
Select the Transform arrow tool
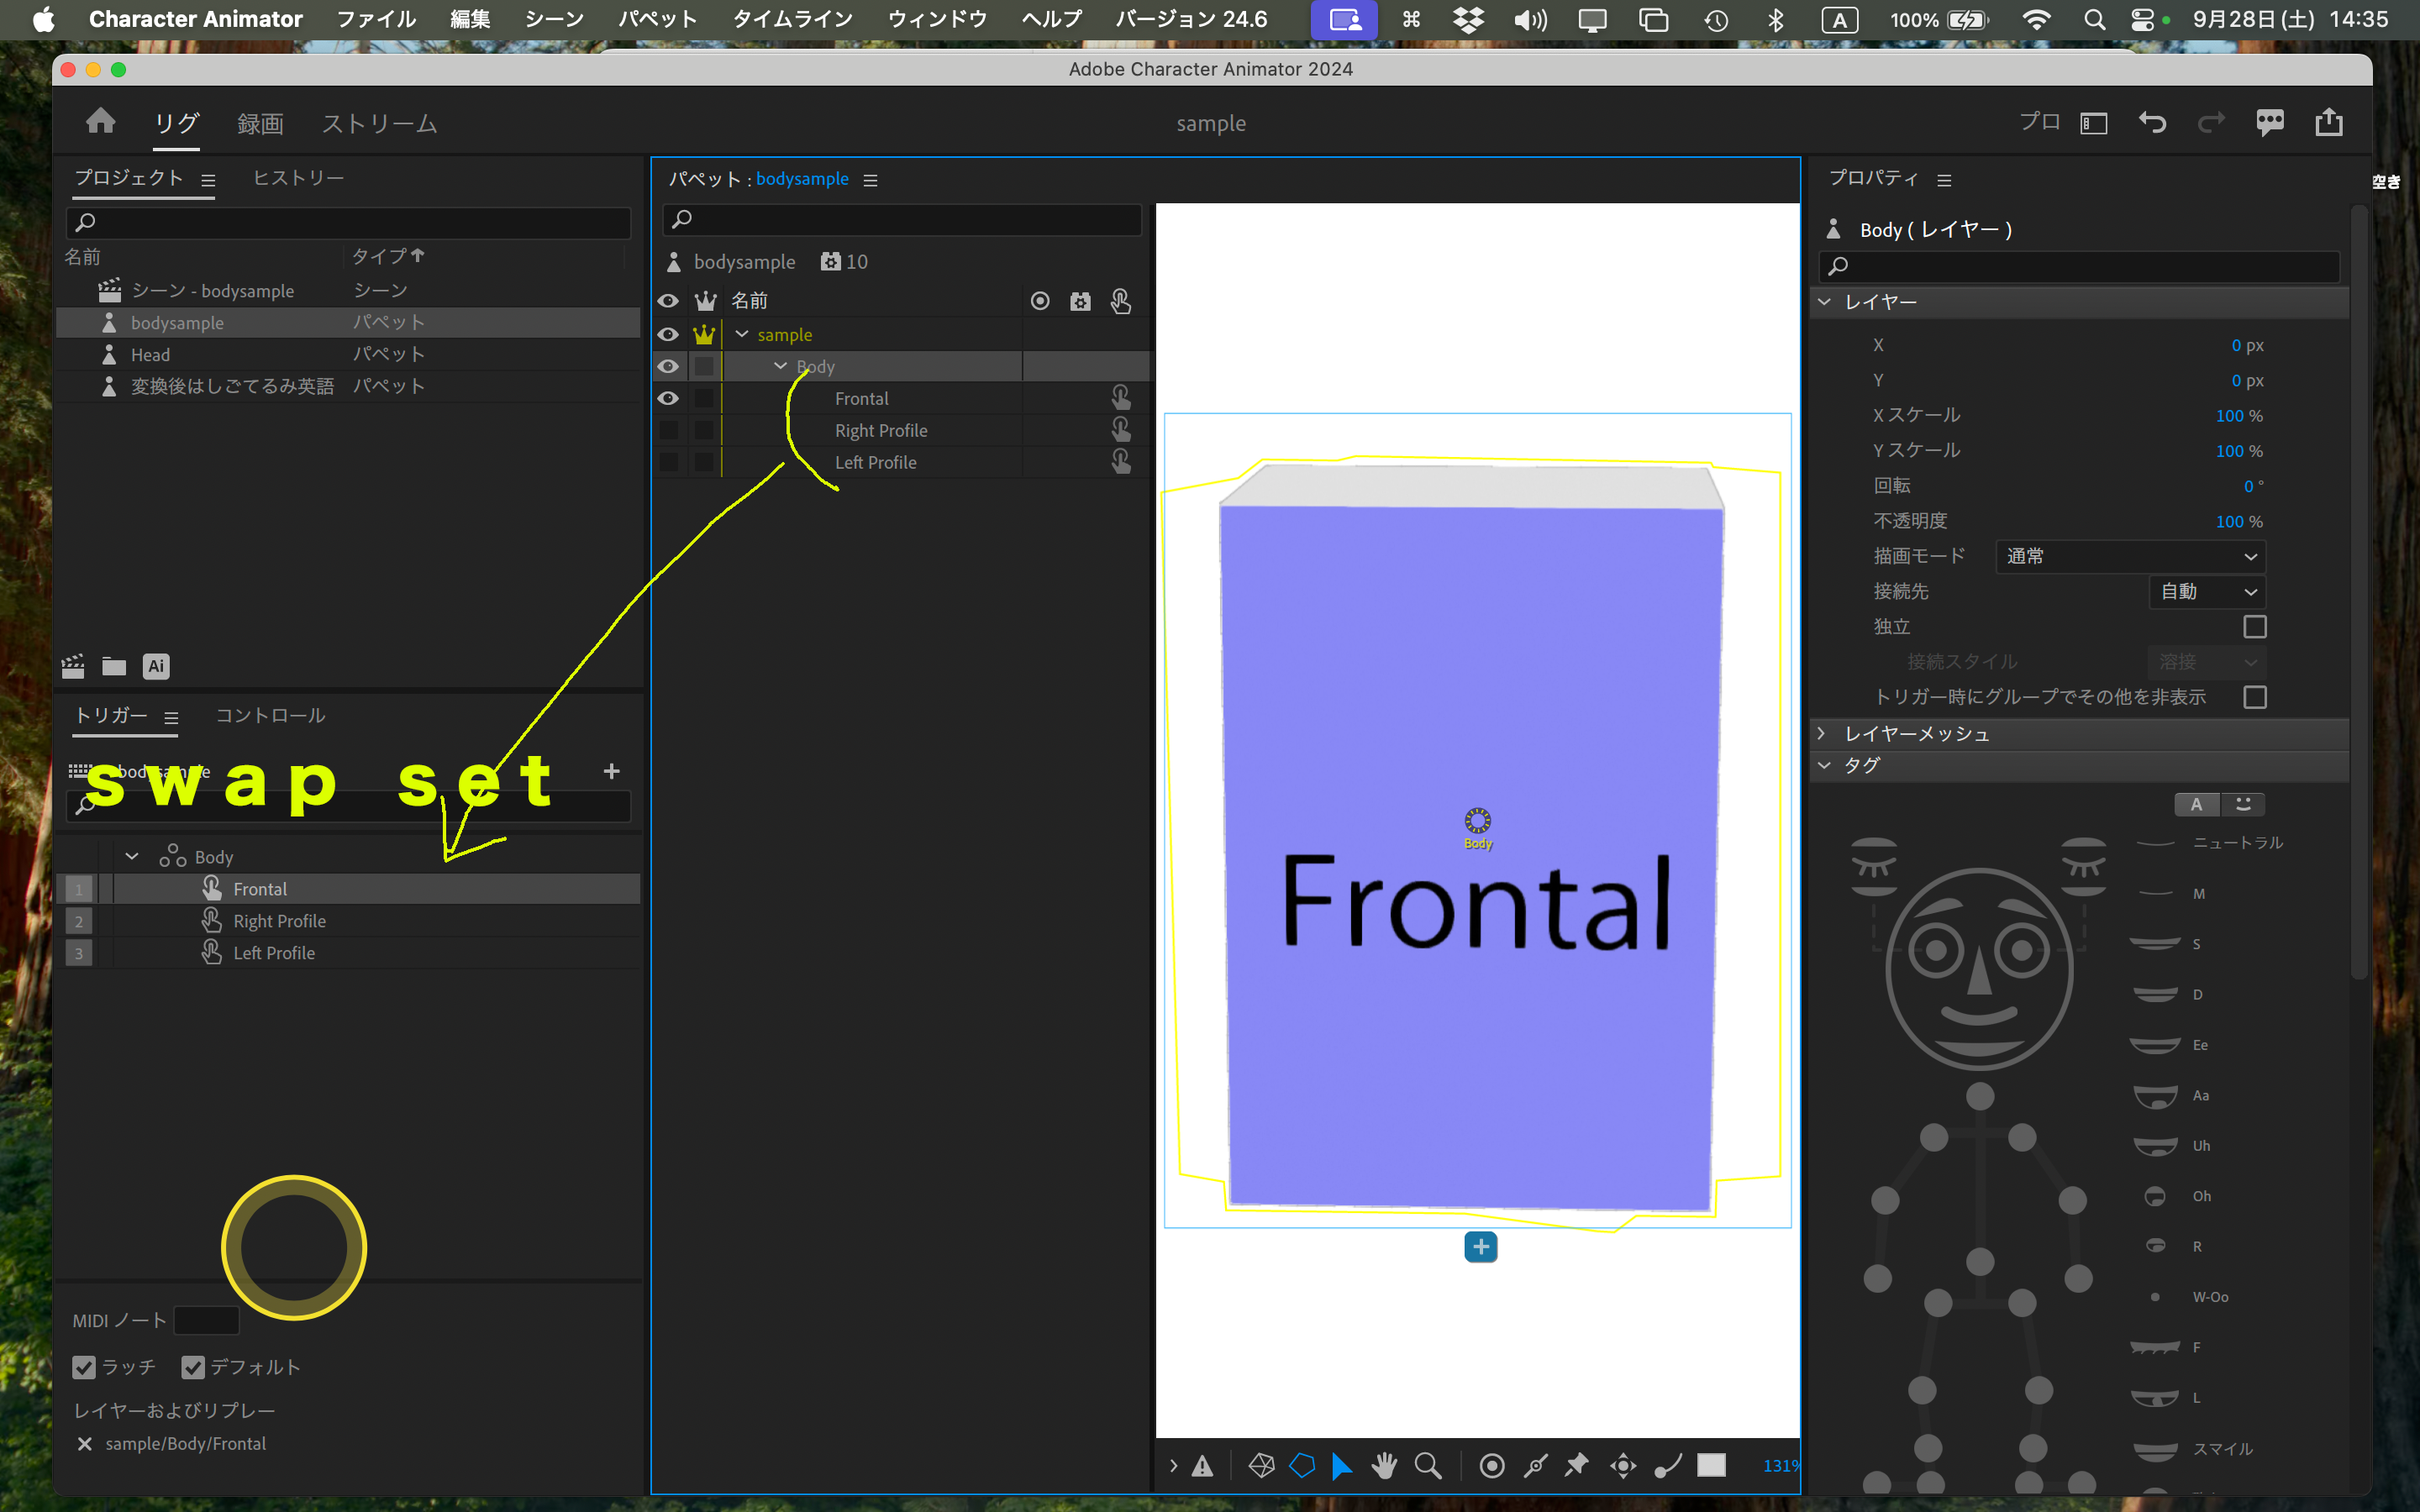[1343, 1466]
